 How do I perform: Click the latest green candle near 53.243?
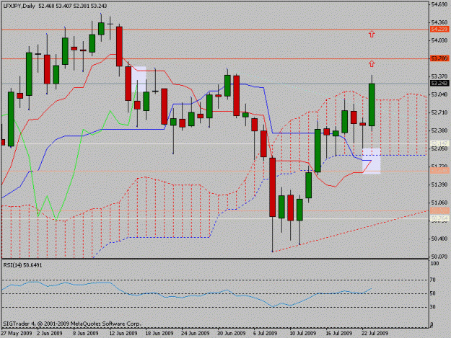[372, 104]
